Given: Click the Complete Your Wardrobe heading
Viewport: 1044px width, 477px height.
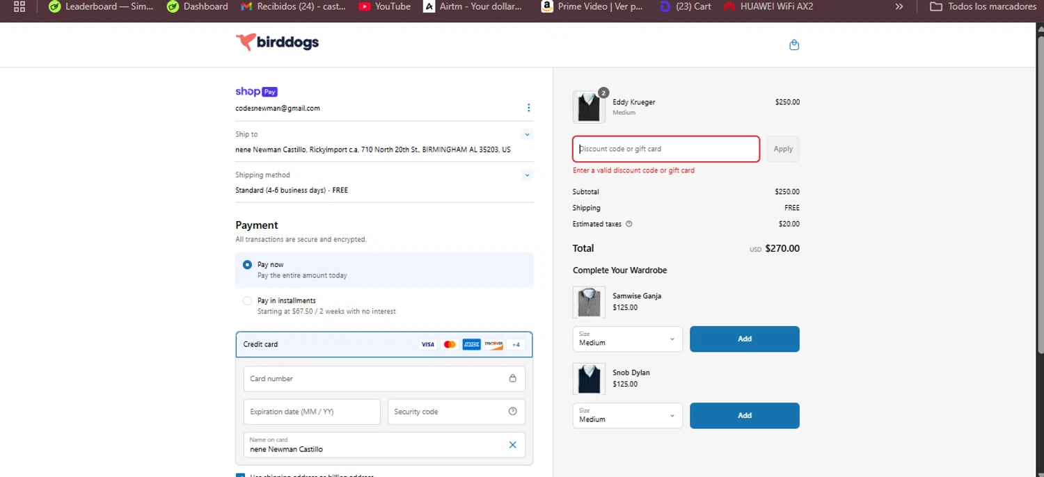Looking at the screenshot, I should coord(619,270).
